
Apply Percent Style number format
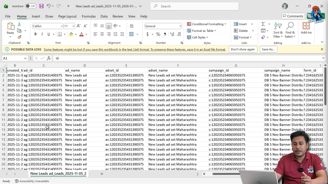pyautogui.click(x=158, y=34)
